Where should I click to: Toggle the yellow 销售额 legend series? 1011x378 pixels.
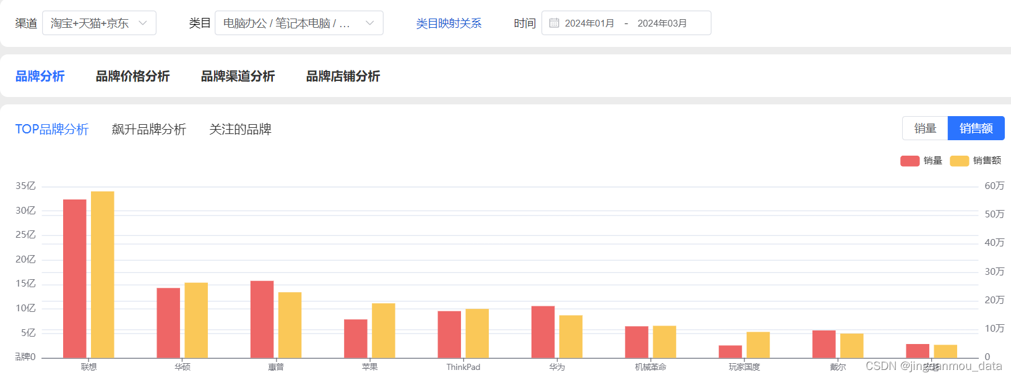(x=976, y=161)
